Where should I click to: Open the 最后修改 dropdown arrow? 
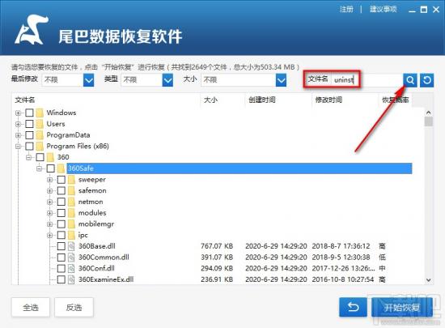(x=88, y=80)
